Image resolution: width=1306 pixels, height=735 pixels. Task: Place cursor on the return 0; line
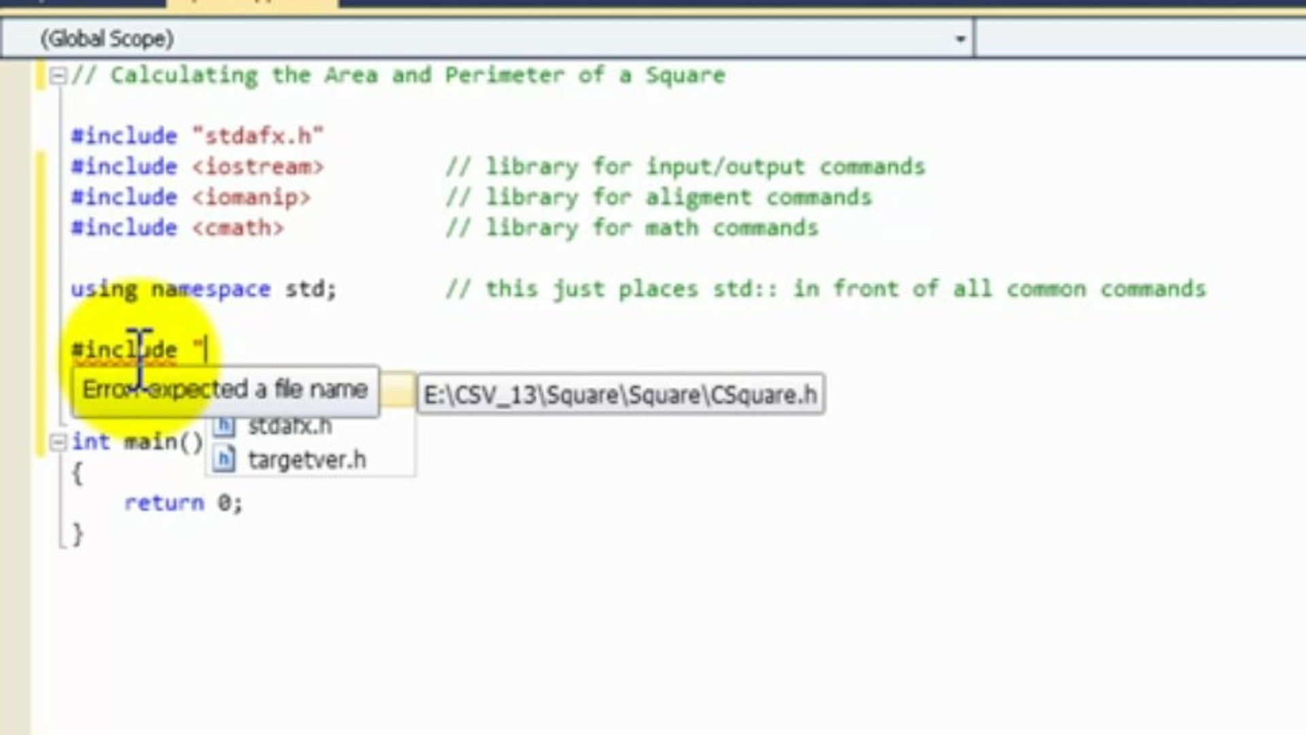click(183, 503)
